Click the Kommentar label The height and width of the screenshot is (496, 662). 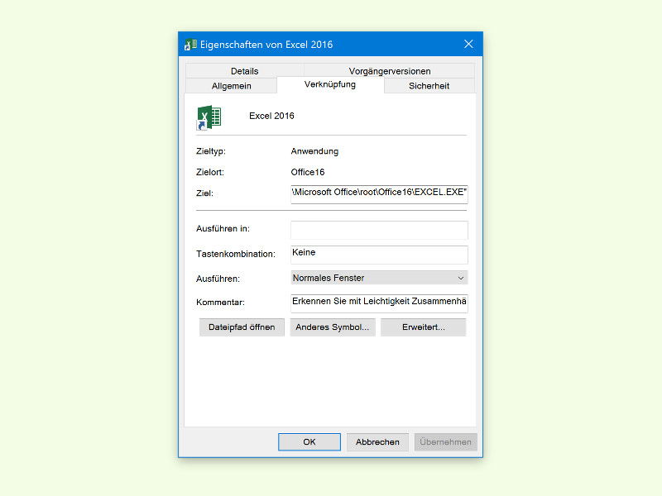point(220,303)
